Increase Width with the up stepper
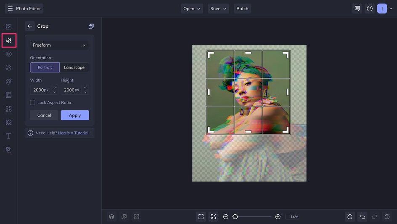Viewport: 397px width, 224px height. [54, 88]
